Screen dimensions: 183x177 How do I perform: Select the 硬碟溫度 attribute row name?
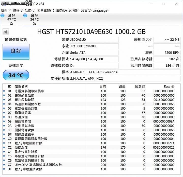(21, 148)
